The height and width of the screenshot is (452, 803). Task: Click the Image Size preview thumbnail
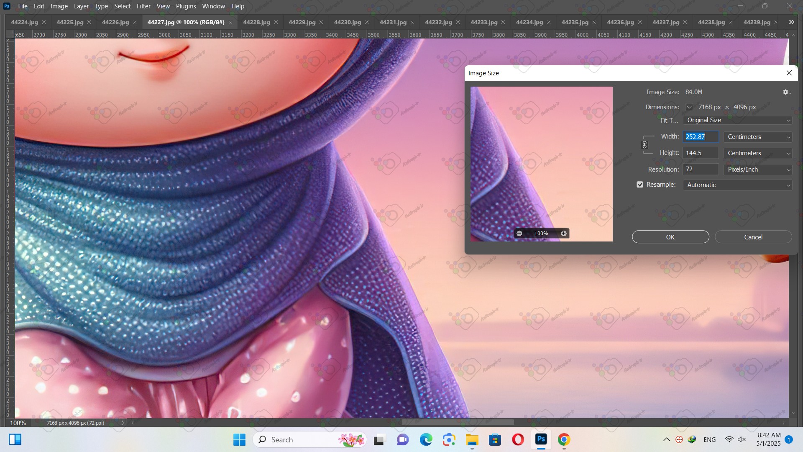click(541, 164)
